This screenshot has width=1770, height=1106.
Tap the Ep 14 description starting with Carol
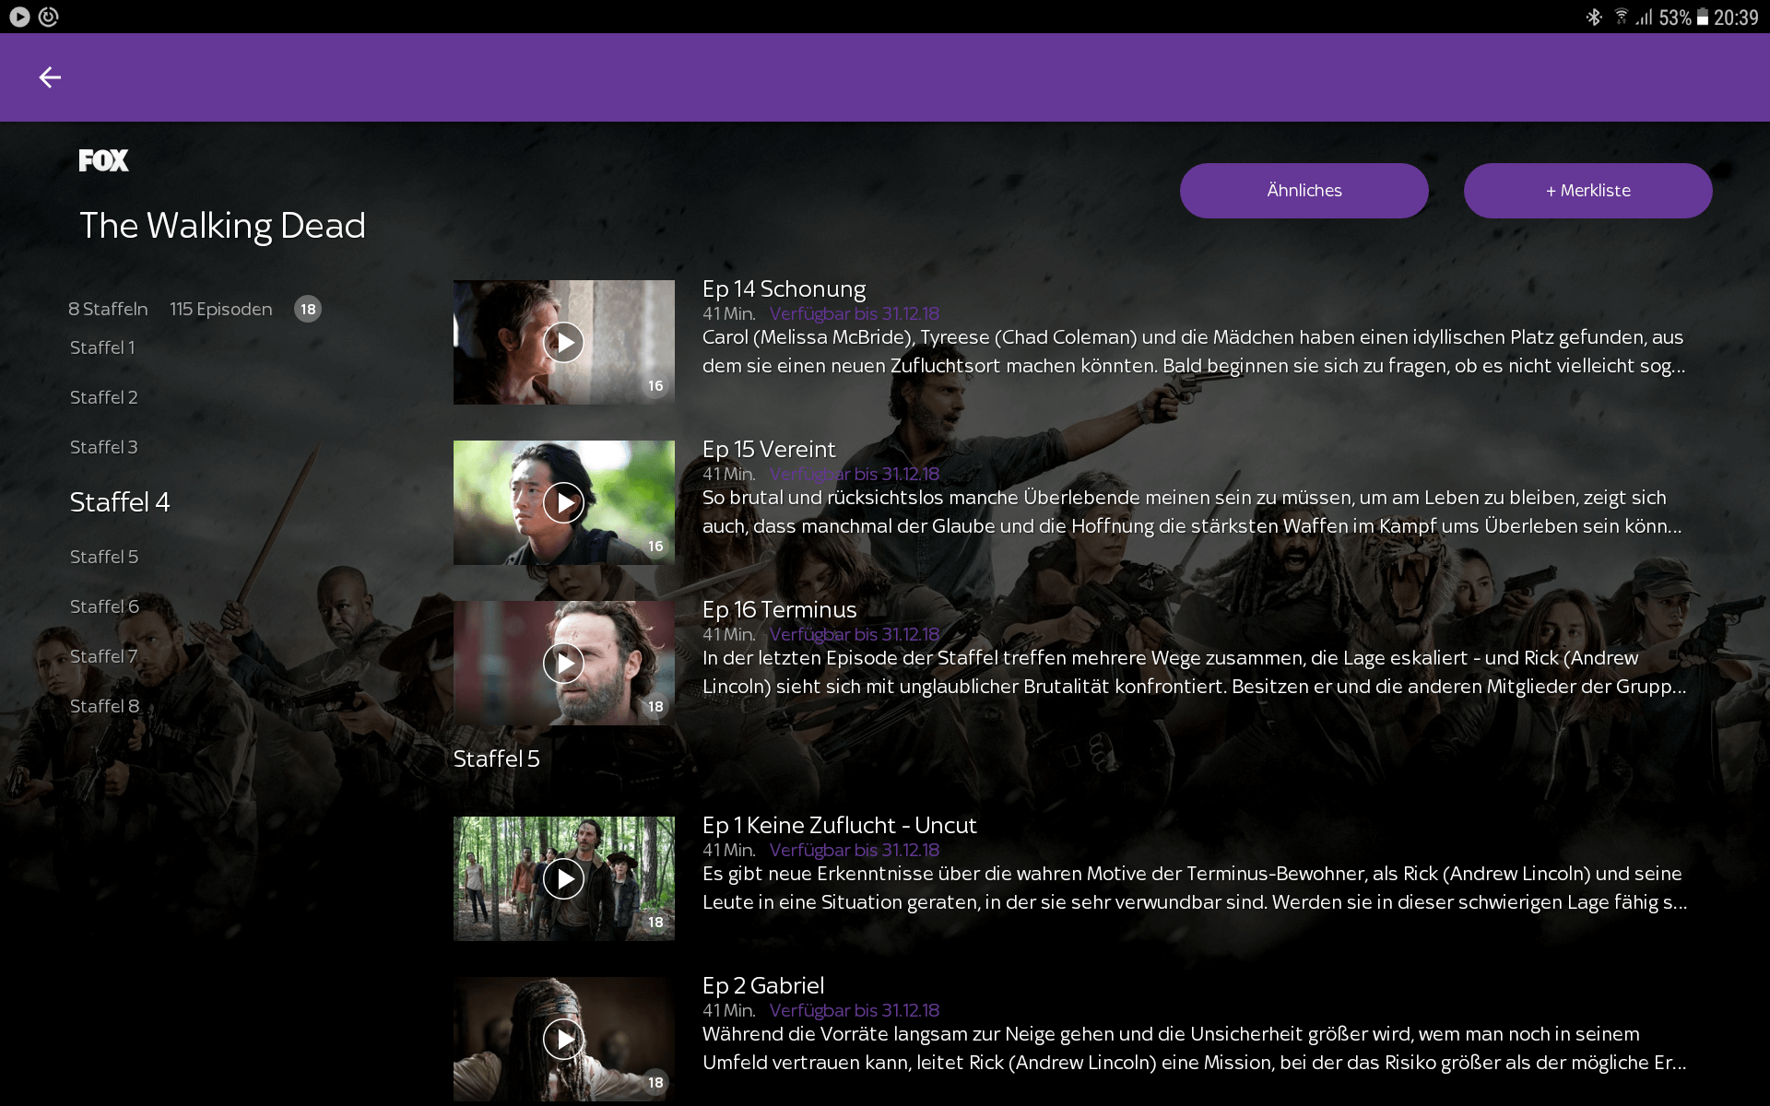pyautogui.click(x=1194, y=351)
